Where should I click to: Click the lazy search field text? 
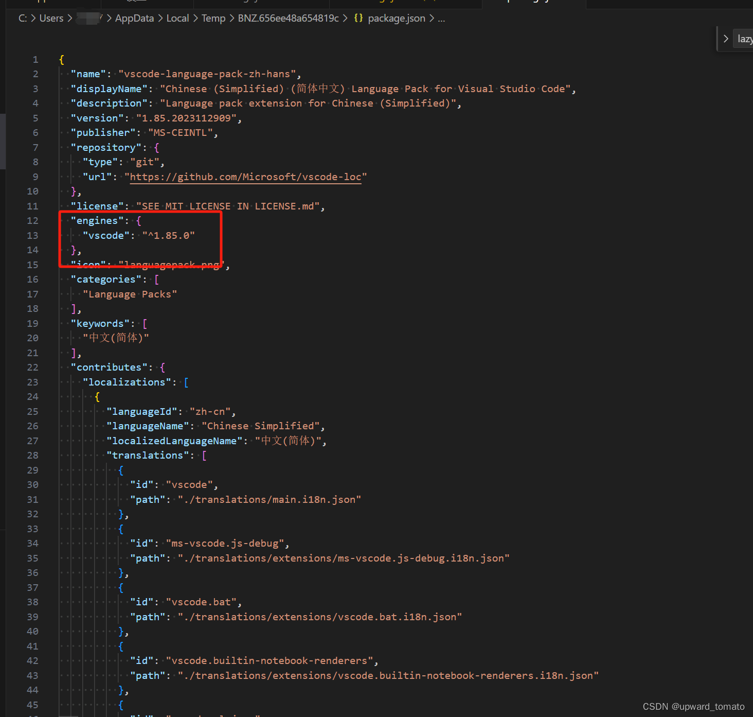(x=744, y=39)
